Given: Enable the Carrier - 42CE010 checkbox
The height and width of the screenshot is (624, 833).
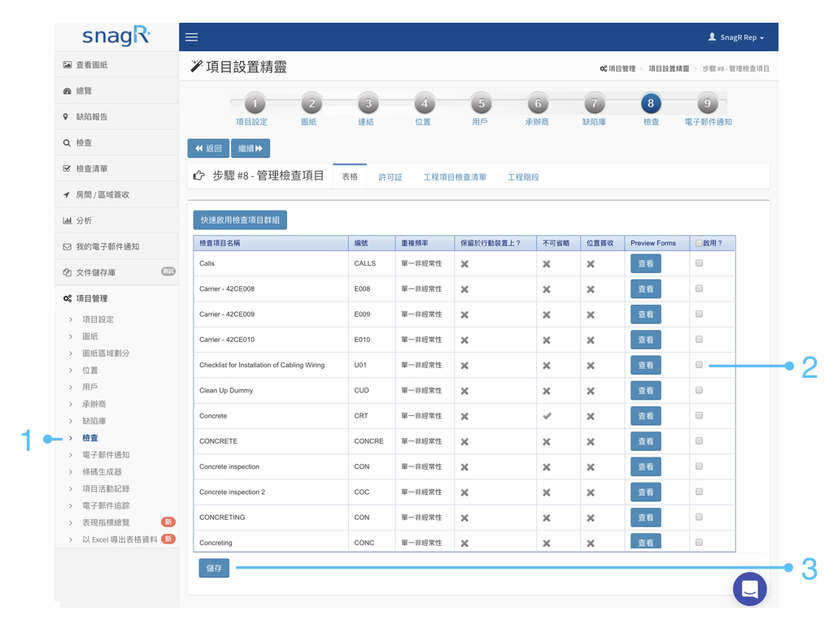Looking at the screenshot, I should 699,339.
